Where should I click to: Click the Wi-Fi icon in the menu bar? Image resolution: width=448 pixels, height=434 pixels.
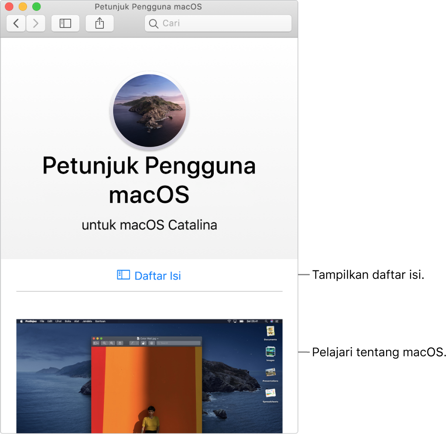(230, 321)
